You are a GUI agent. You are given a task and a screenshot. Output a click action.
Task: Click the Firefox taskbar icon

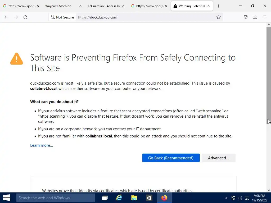164,198
